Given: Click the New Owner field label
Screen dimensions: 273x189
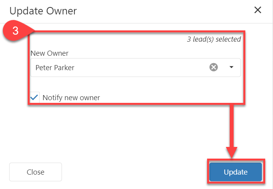Looking at the screenshot, I should click(x=49, y=53).
